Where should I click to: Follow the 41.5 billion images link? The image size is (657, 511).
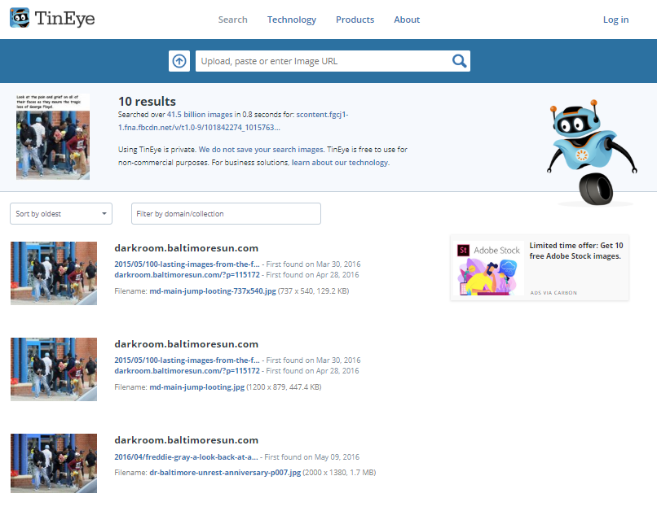[200, 115]
